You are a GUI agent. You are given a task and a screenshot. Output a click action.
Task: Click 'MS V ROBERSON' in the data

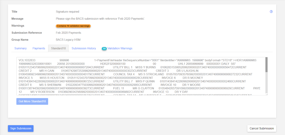(42, 92)
